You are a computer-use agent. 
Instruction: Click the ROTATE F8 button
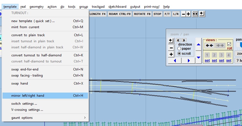pos(142,14)
